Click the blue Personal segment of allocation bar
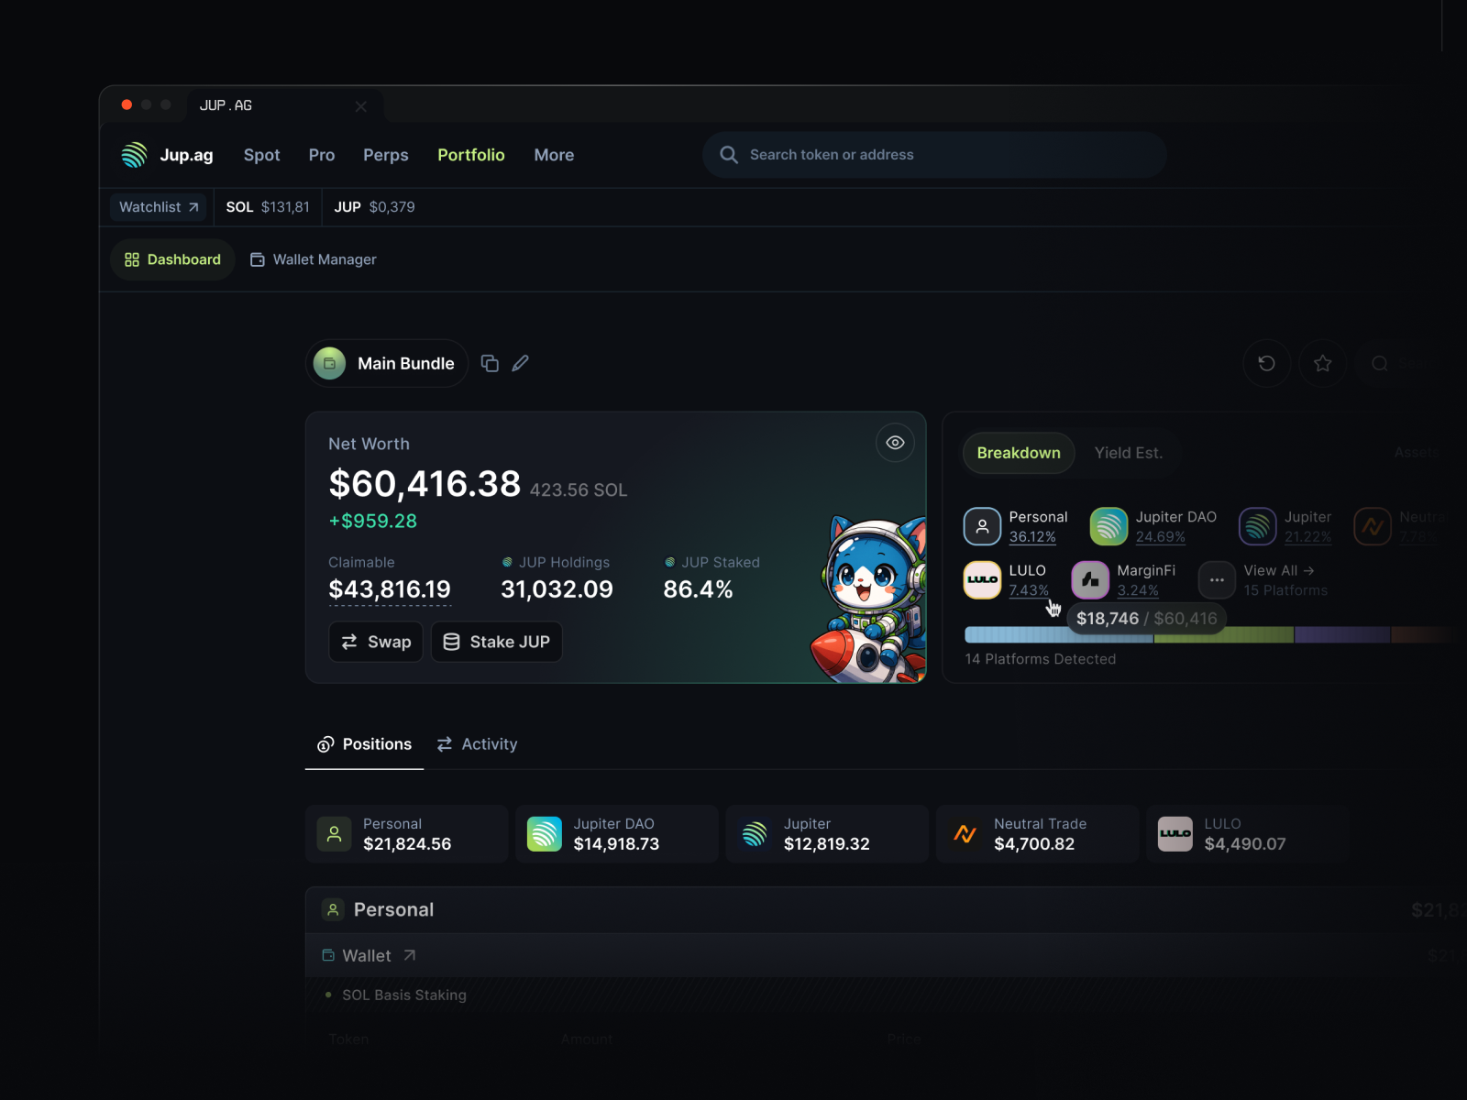This screenshot has width=1467, height=1100. tap(1059, 634)
